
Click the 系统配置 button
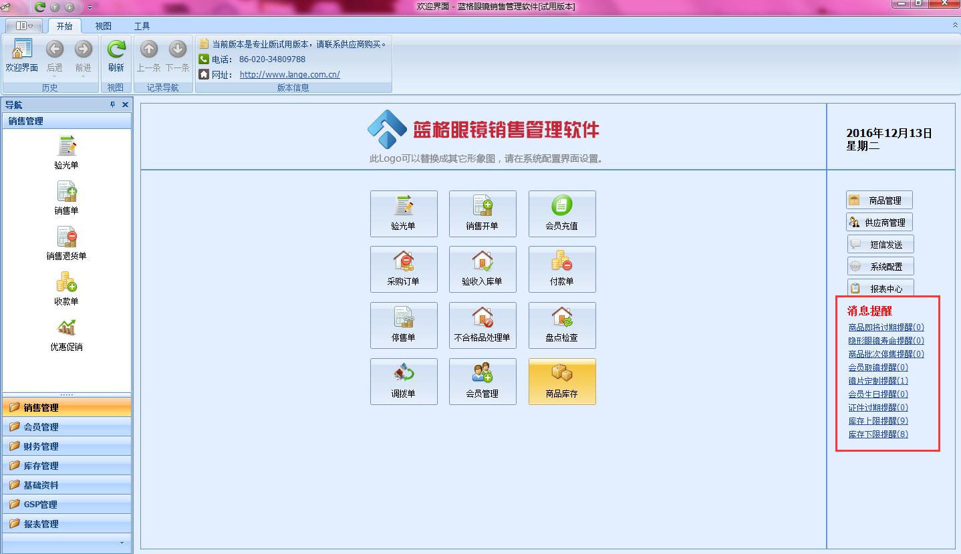click(880, 267)
